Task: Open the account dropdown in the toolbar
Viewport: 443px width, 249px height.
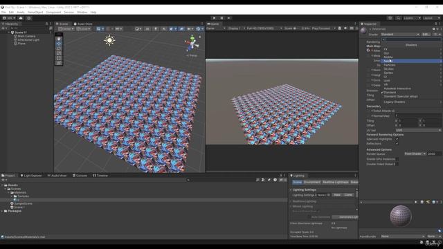Action: point(9,18)
